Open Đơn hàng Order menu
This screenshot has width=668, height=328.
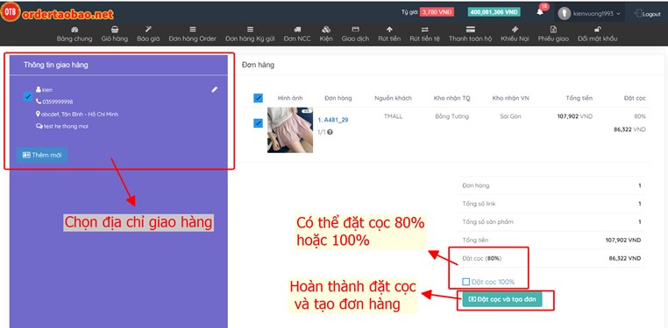pos(193,34)
